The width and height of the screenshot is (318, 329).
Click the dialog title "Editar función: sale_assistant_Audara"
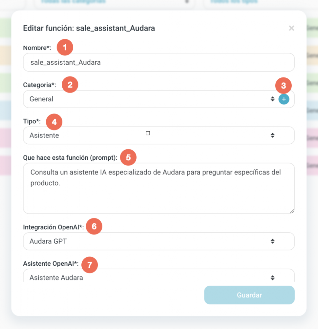(89, 28)
